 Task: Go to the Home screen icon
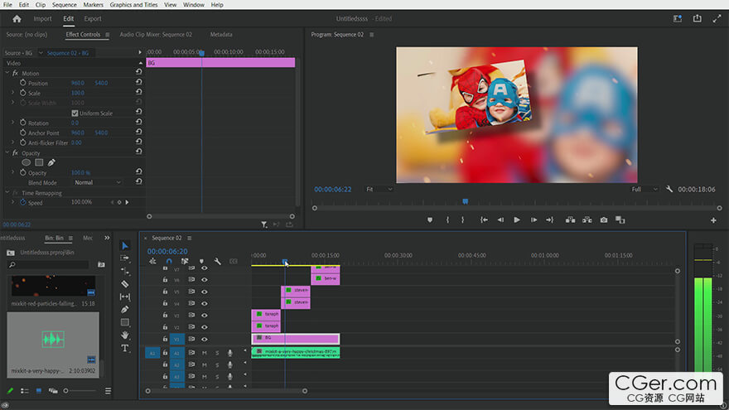point(17,19)
